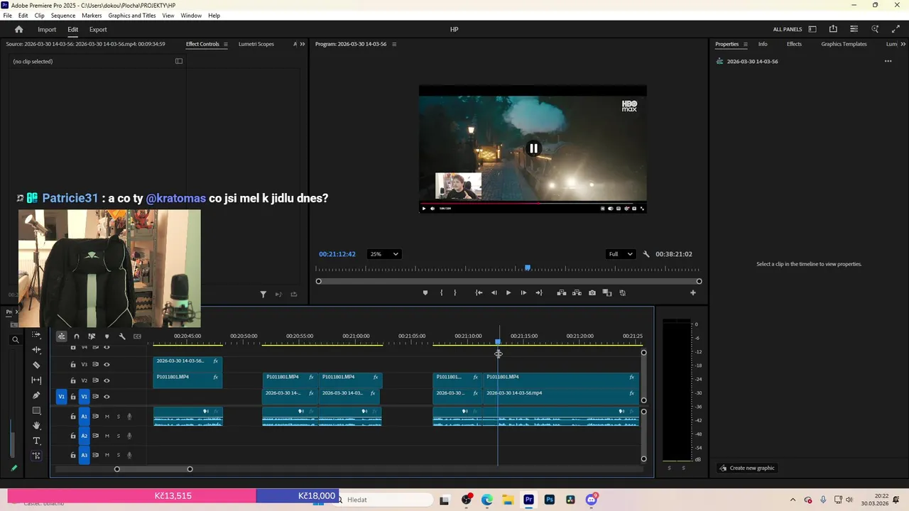
Task: Open the 25% zoom level dropdown
Action: pos(383,254)
